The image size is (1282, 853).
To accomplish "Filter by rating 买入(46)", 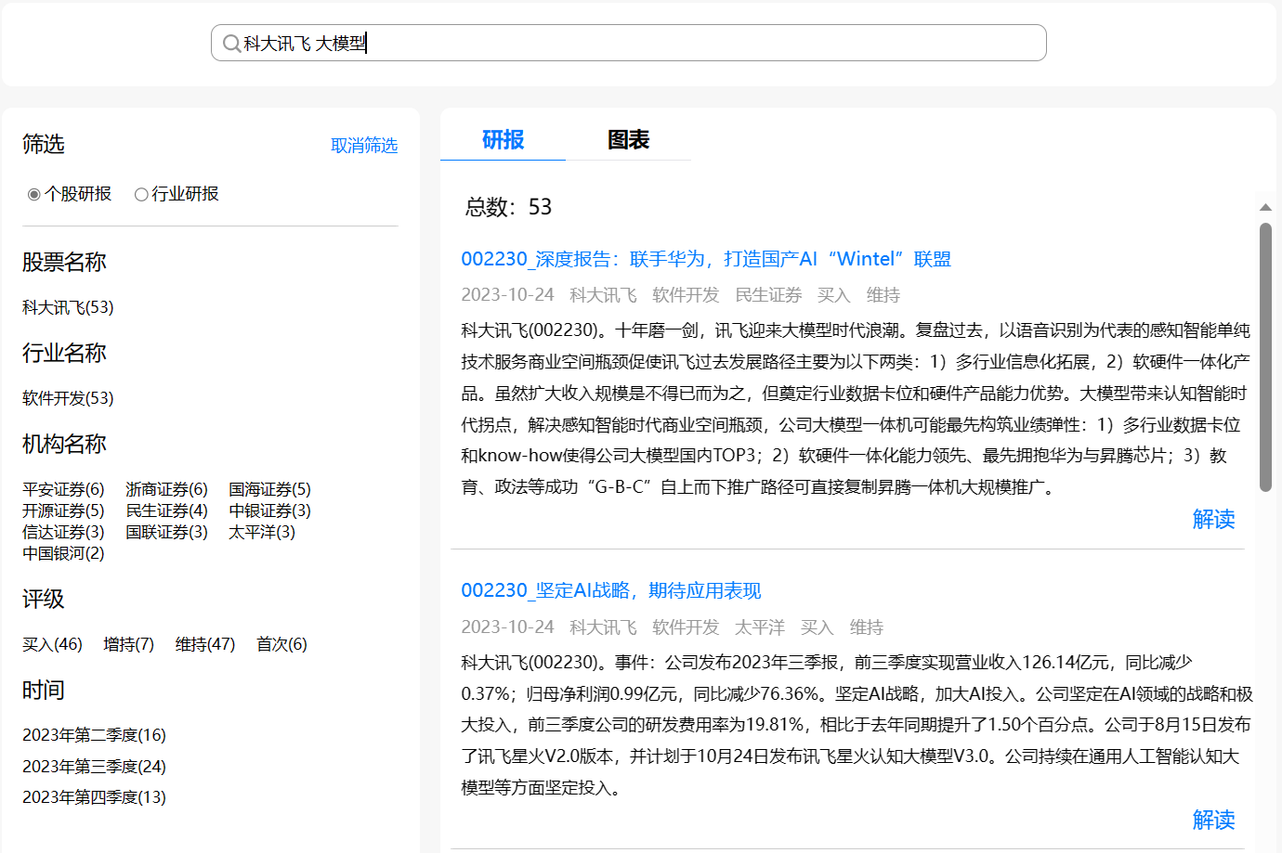I will tap(52, 644).
